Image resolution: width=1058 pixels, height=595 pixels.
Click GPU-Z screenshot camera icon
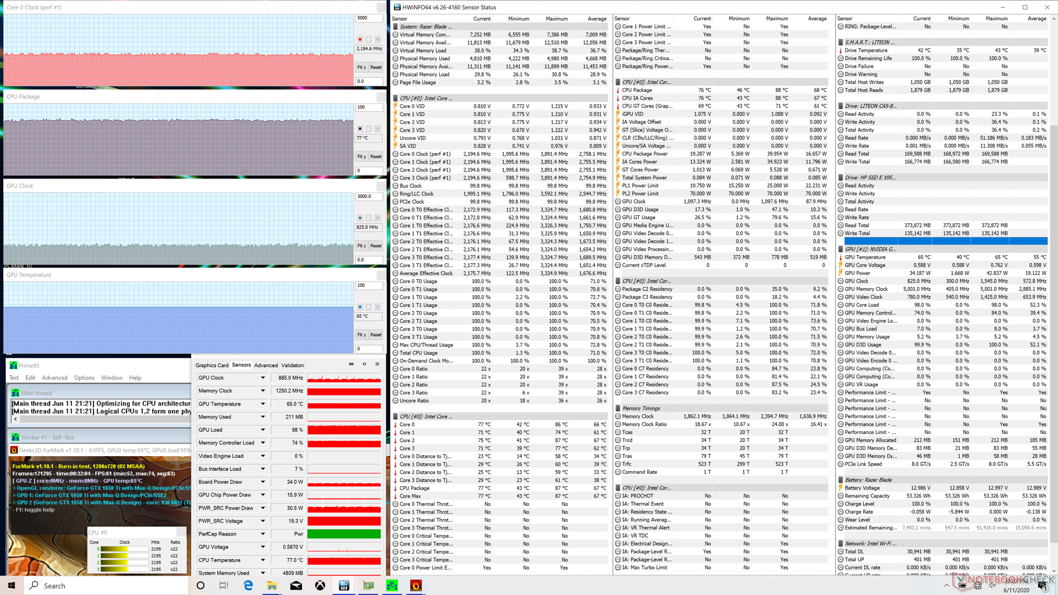(351, 364)
